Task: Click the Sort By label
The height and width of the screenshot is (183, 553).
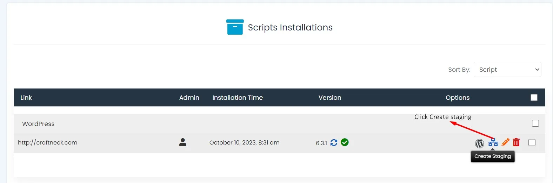Action: point(459,70)
